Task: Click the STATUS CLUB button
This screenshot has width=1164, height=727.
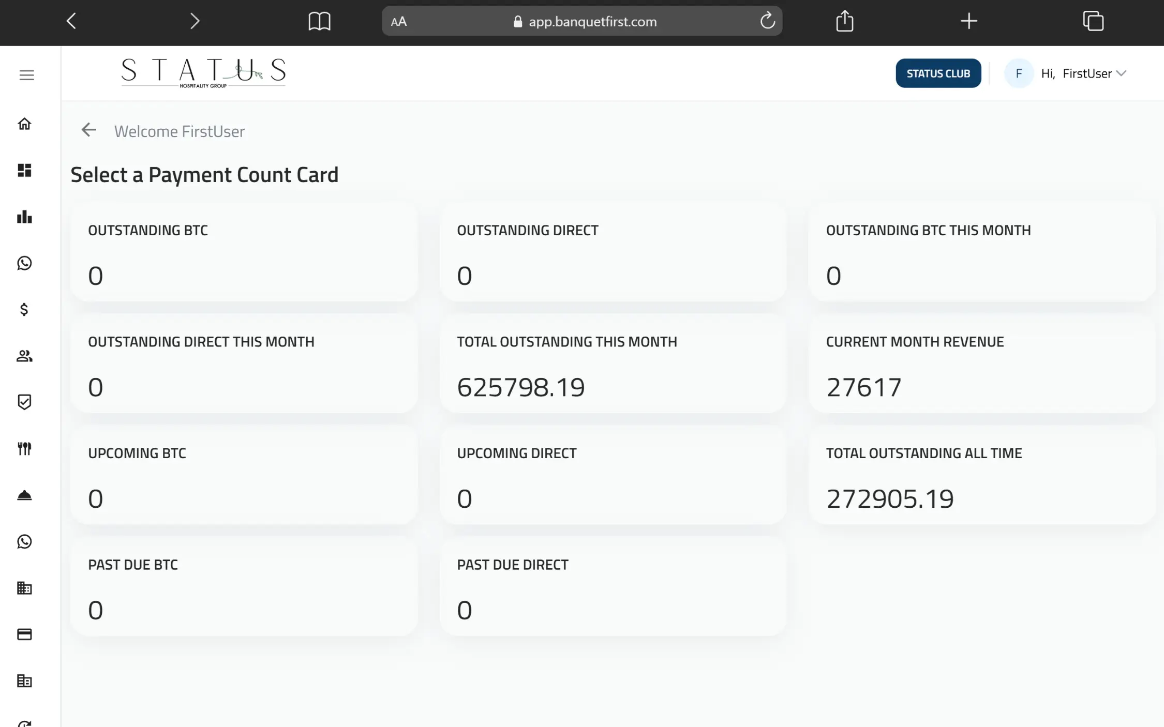Action: (x=938, y=73)
